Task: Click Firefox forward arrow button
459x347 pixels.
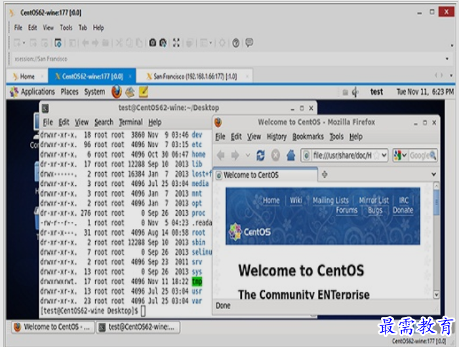Action: click(x=235, y=155)
